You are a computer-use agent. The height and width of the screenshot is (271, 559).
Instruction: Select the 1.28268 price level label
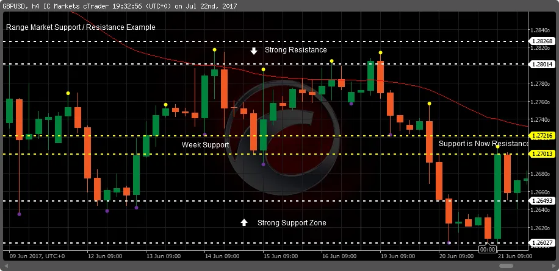pyautogui.click(x=541, y=41)
